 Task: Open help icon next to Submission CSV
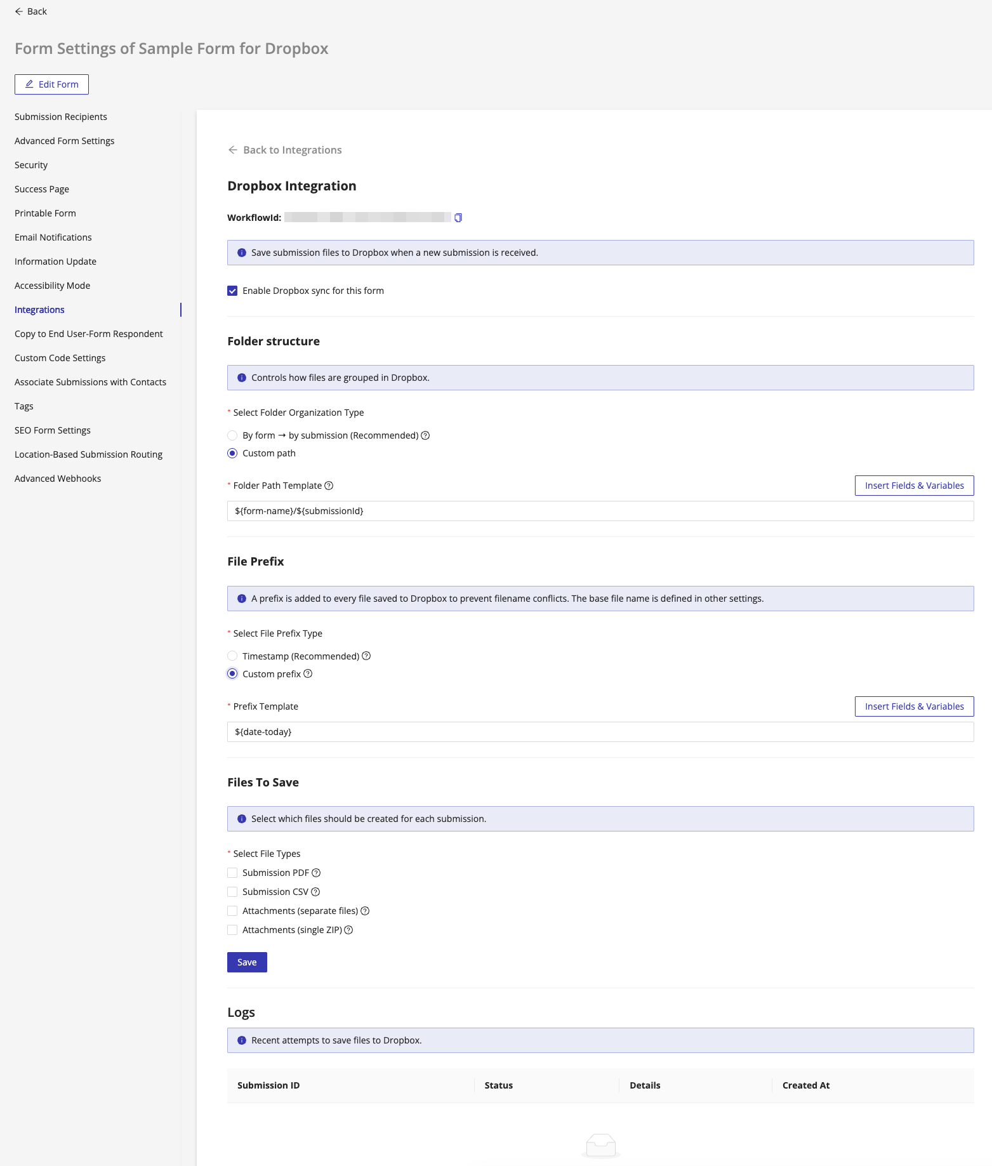(315, 892)
